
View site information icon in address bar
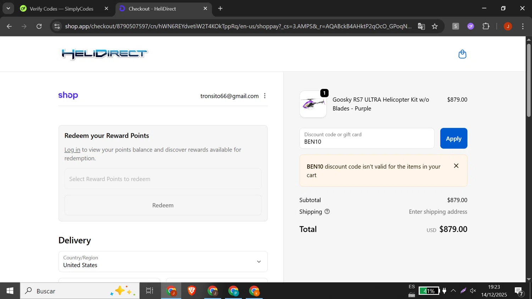pyautogui.click(x=57, y=26)
